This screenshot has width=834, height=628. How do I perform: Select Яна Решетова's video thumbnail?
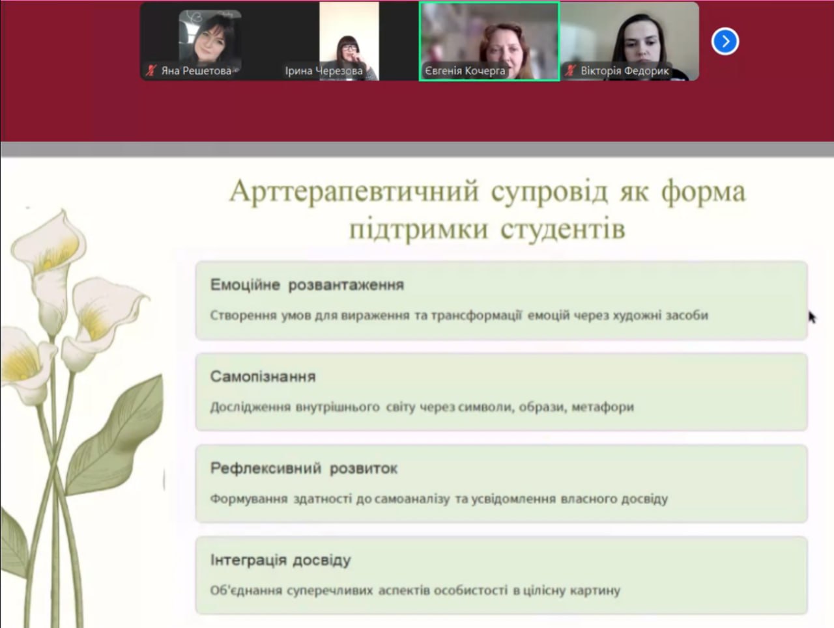pos(210,41)
